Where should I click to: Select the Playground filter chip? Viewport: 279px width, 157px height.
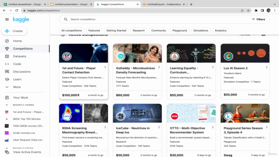[180, 31]
